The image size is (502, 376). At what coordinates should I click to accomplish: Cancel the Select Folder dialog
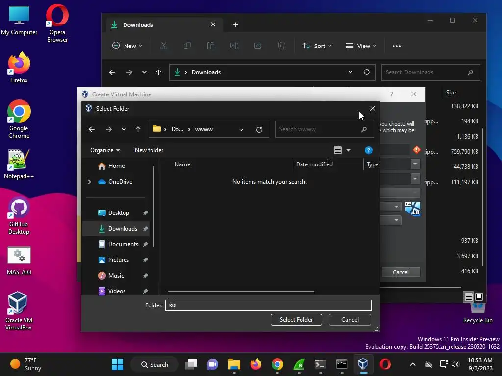pyautogui.click(x=350, y=320)
